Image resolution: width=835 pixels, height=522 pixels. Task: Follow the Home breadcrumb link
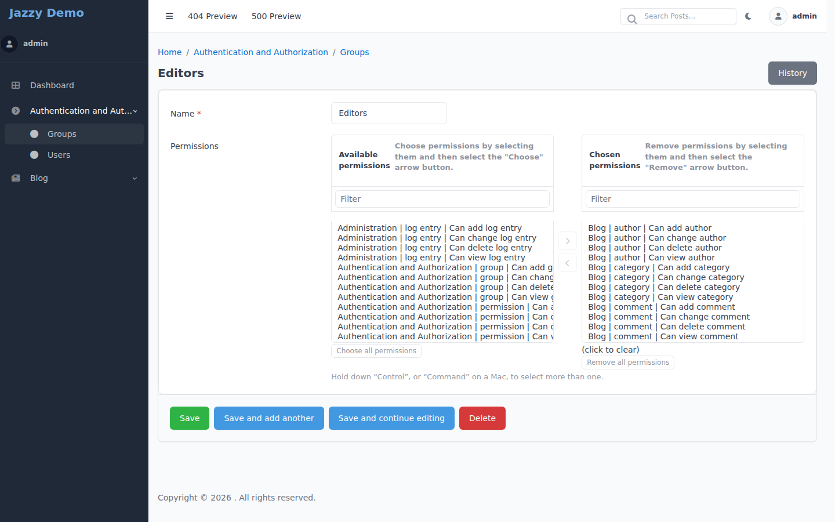coord(170,52)
